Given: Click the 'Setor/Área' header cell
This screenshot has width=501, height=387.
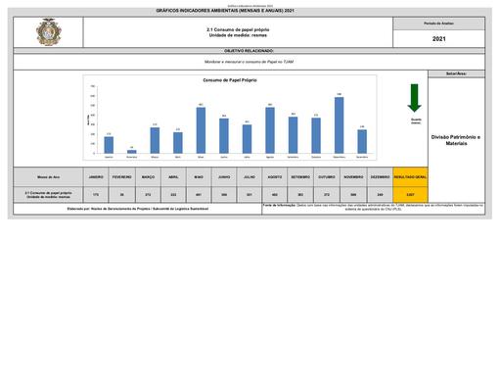Looking at the screenshot, I should [x=456, y=73].
